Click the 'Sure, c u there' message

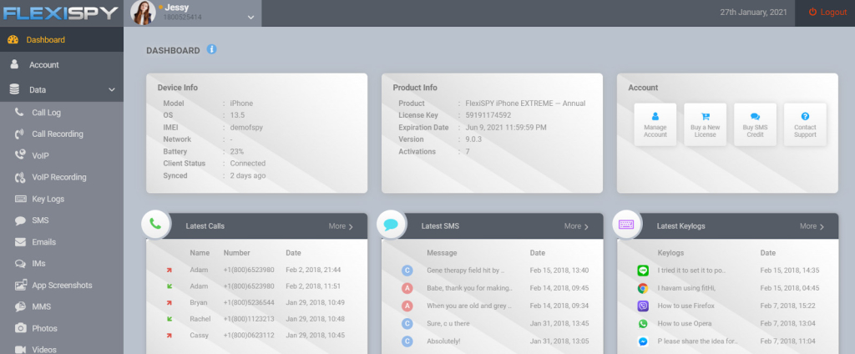click(450, 323)
